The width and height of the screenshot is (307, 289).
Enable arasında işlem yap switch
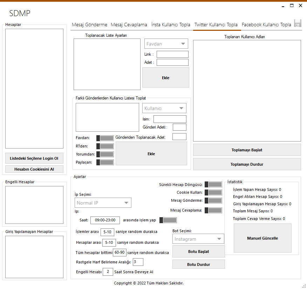[168, 220]
